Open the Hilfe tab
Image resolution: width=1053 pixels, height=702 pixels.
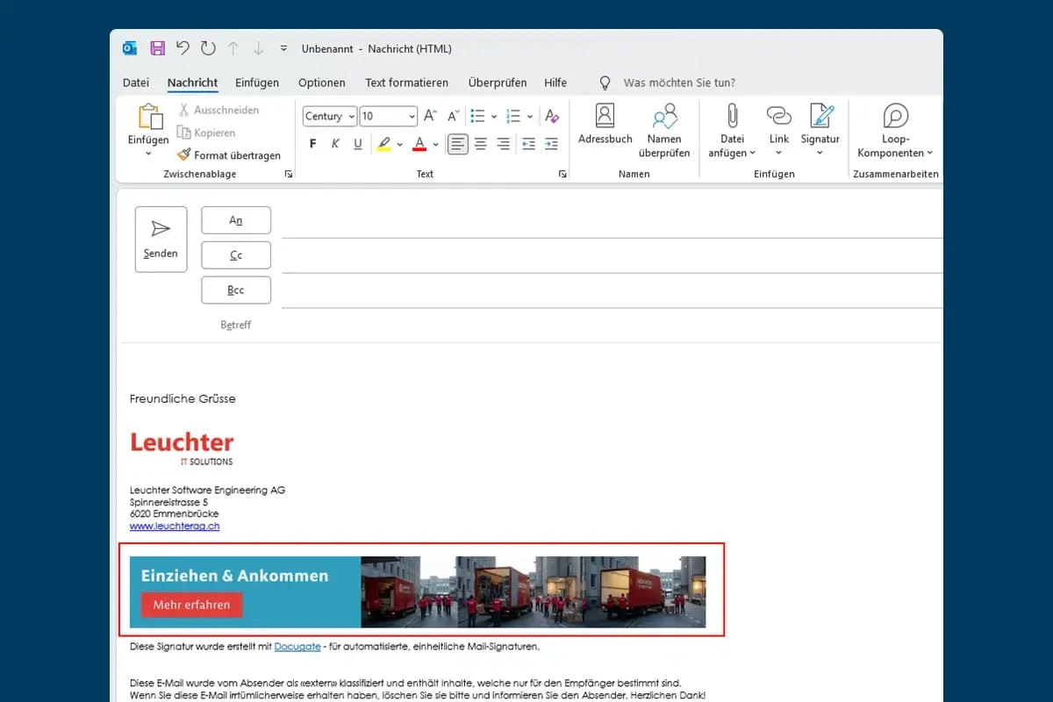(x=555, y=82)
